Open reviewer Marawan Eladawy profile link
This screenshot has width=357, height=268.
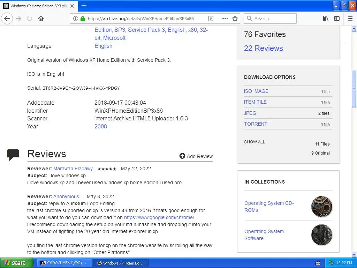click(x=73, y=169)
